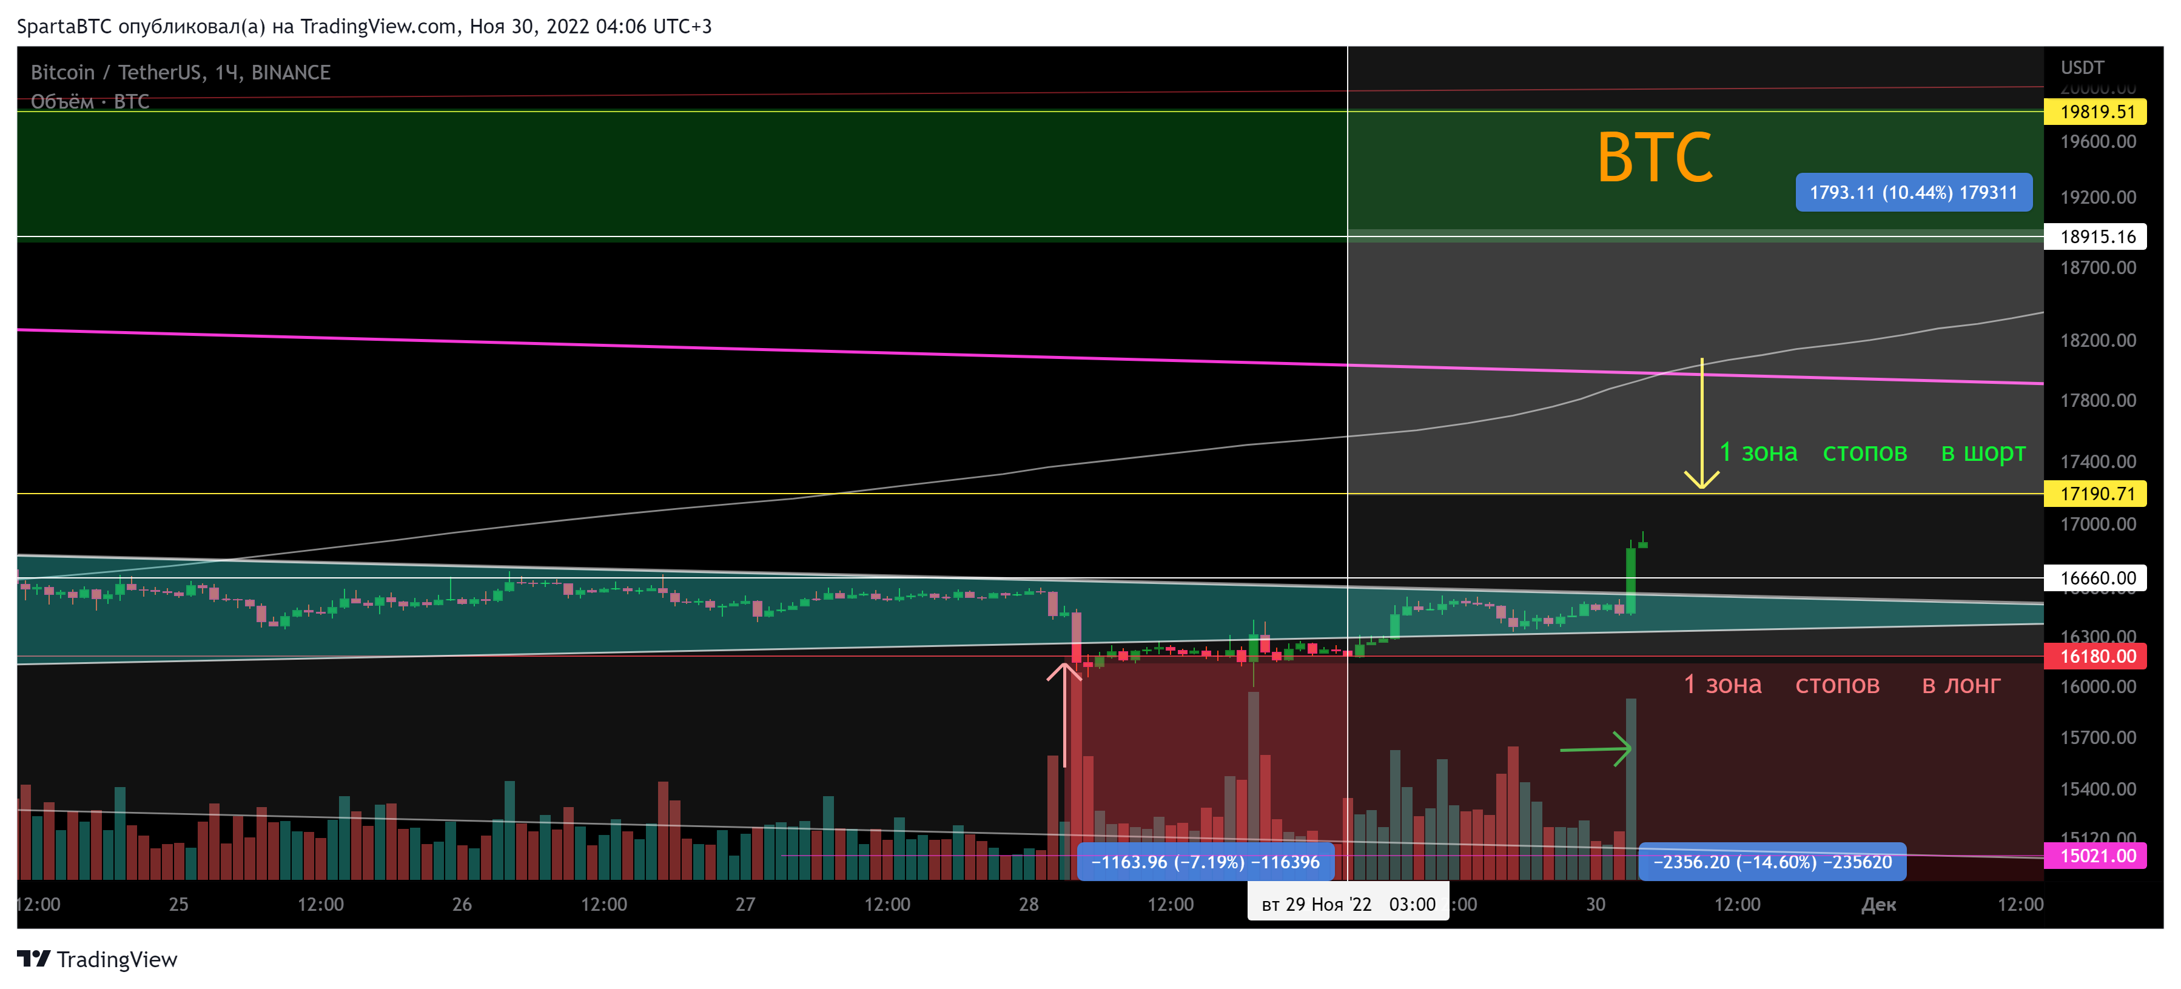Screen dimensions: 2181x989
Task: Click the 15700.00 price axis value
Action: tap(2097, 737)
